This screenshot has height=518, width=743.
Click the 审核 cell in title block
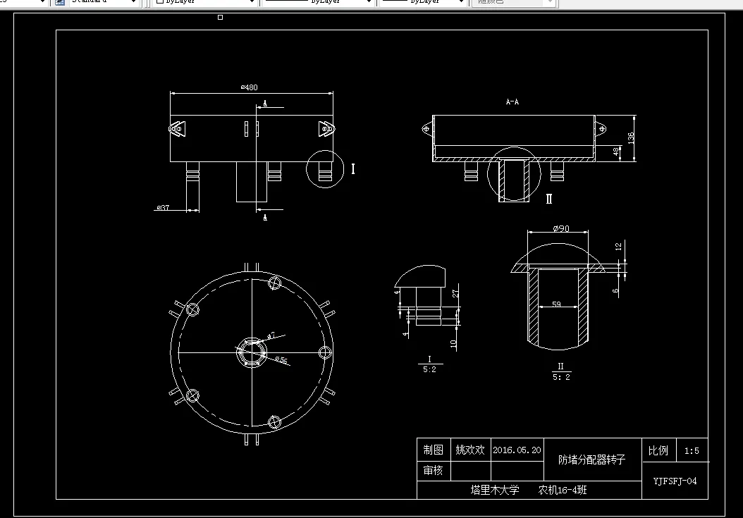pyautogui.click(x=433, y=470)
